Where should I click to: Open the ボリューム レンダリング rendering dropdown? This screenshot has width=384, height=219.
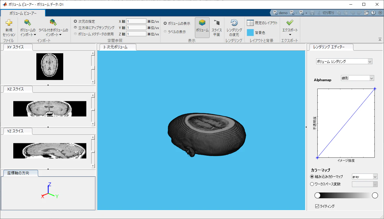[x=344, y=61]
